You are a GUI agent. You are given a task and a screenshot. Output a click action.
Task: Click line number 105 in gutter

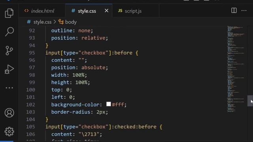point(30,127)
